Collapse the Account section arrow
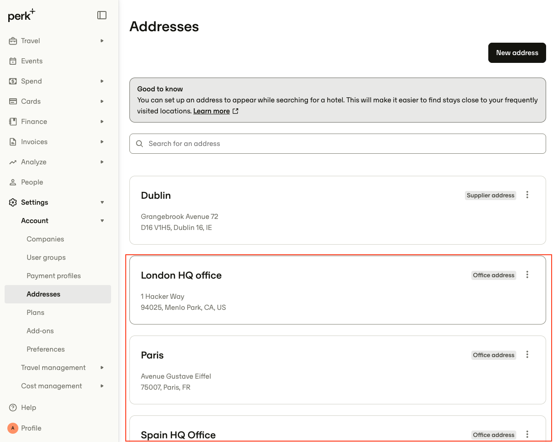 coord(102,221)
